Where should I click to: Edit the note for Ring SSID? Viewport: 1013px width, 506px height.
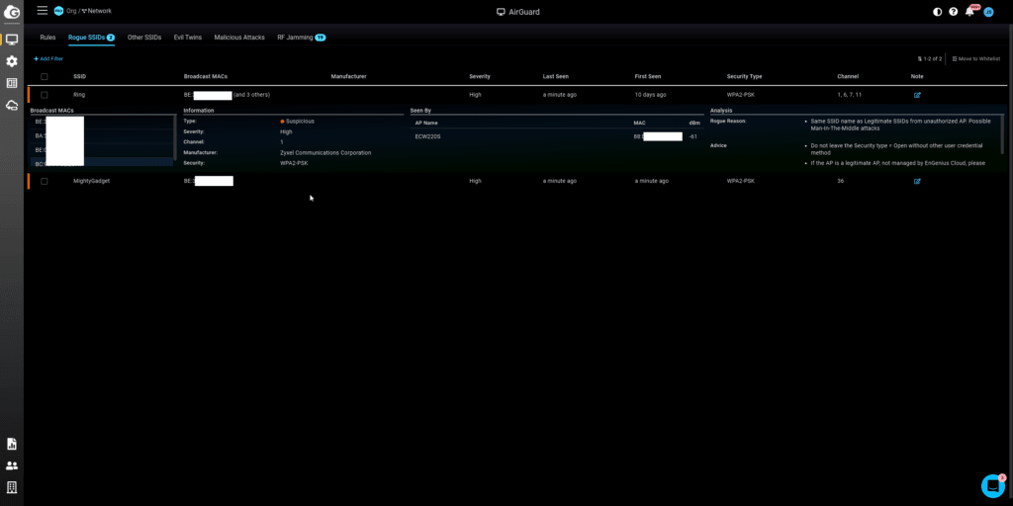(917, 95)
